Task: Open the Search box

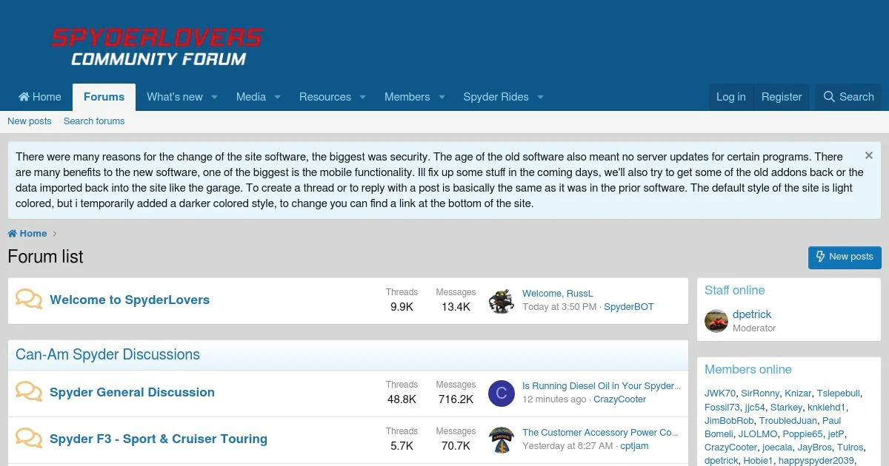Action: click(x=849, y=97)
